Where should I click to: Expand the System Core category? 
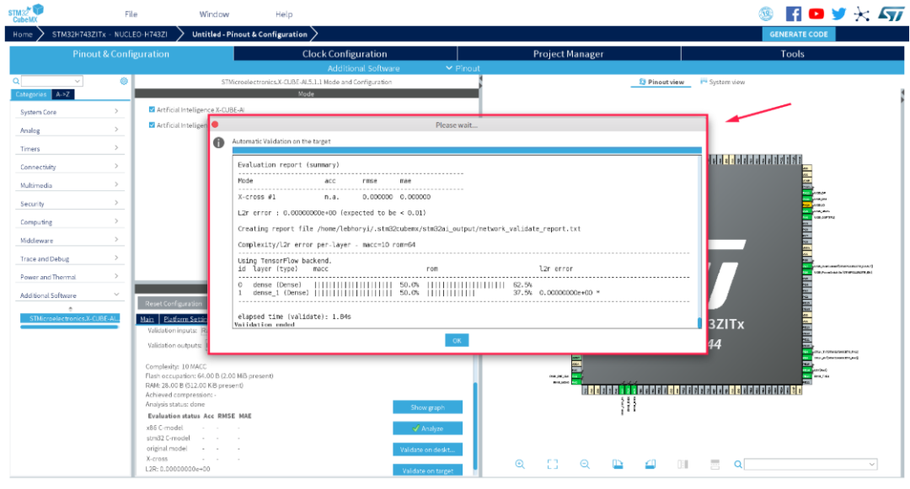(x=68, y=112)
